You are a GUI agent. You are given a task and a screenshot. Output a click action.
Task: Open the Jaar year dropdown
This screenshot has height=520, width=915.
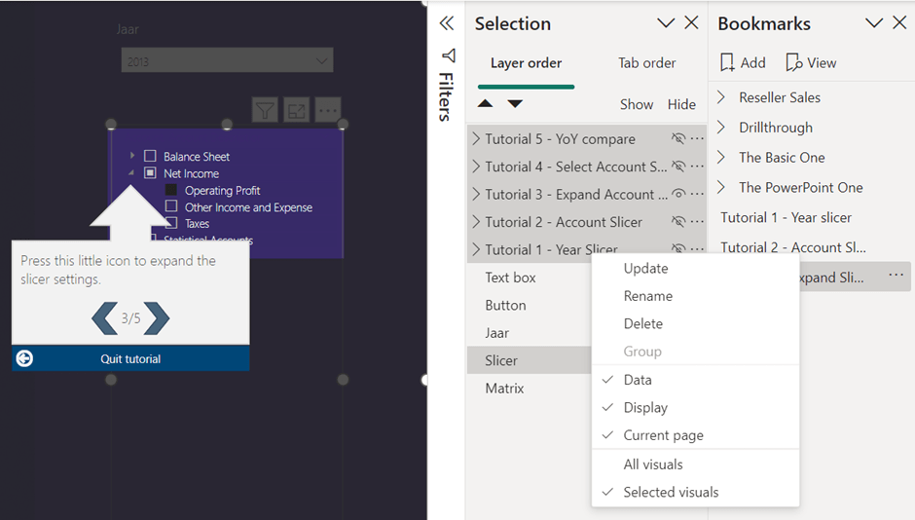[227, 61]
